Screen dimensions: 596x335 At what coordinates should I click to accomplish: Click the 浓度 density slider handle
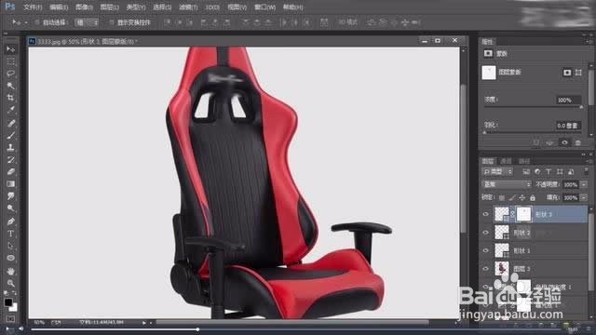click(581, 108)
